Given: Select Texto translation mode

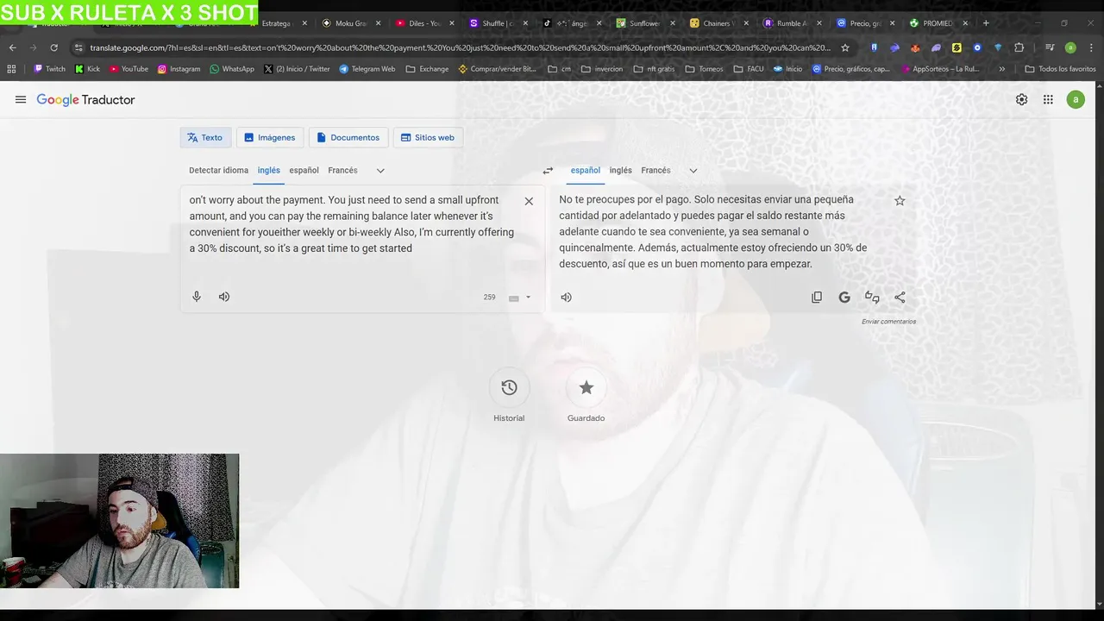Looking at the screenshot, I should pyautogui.click(x=205, y=137).
